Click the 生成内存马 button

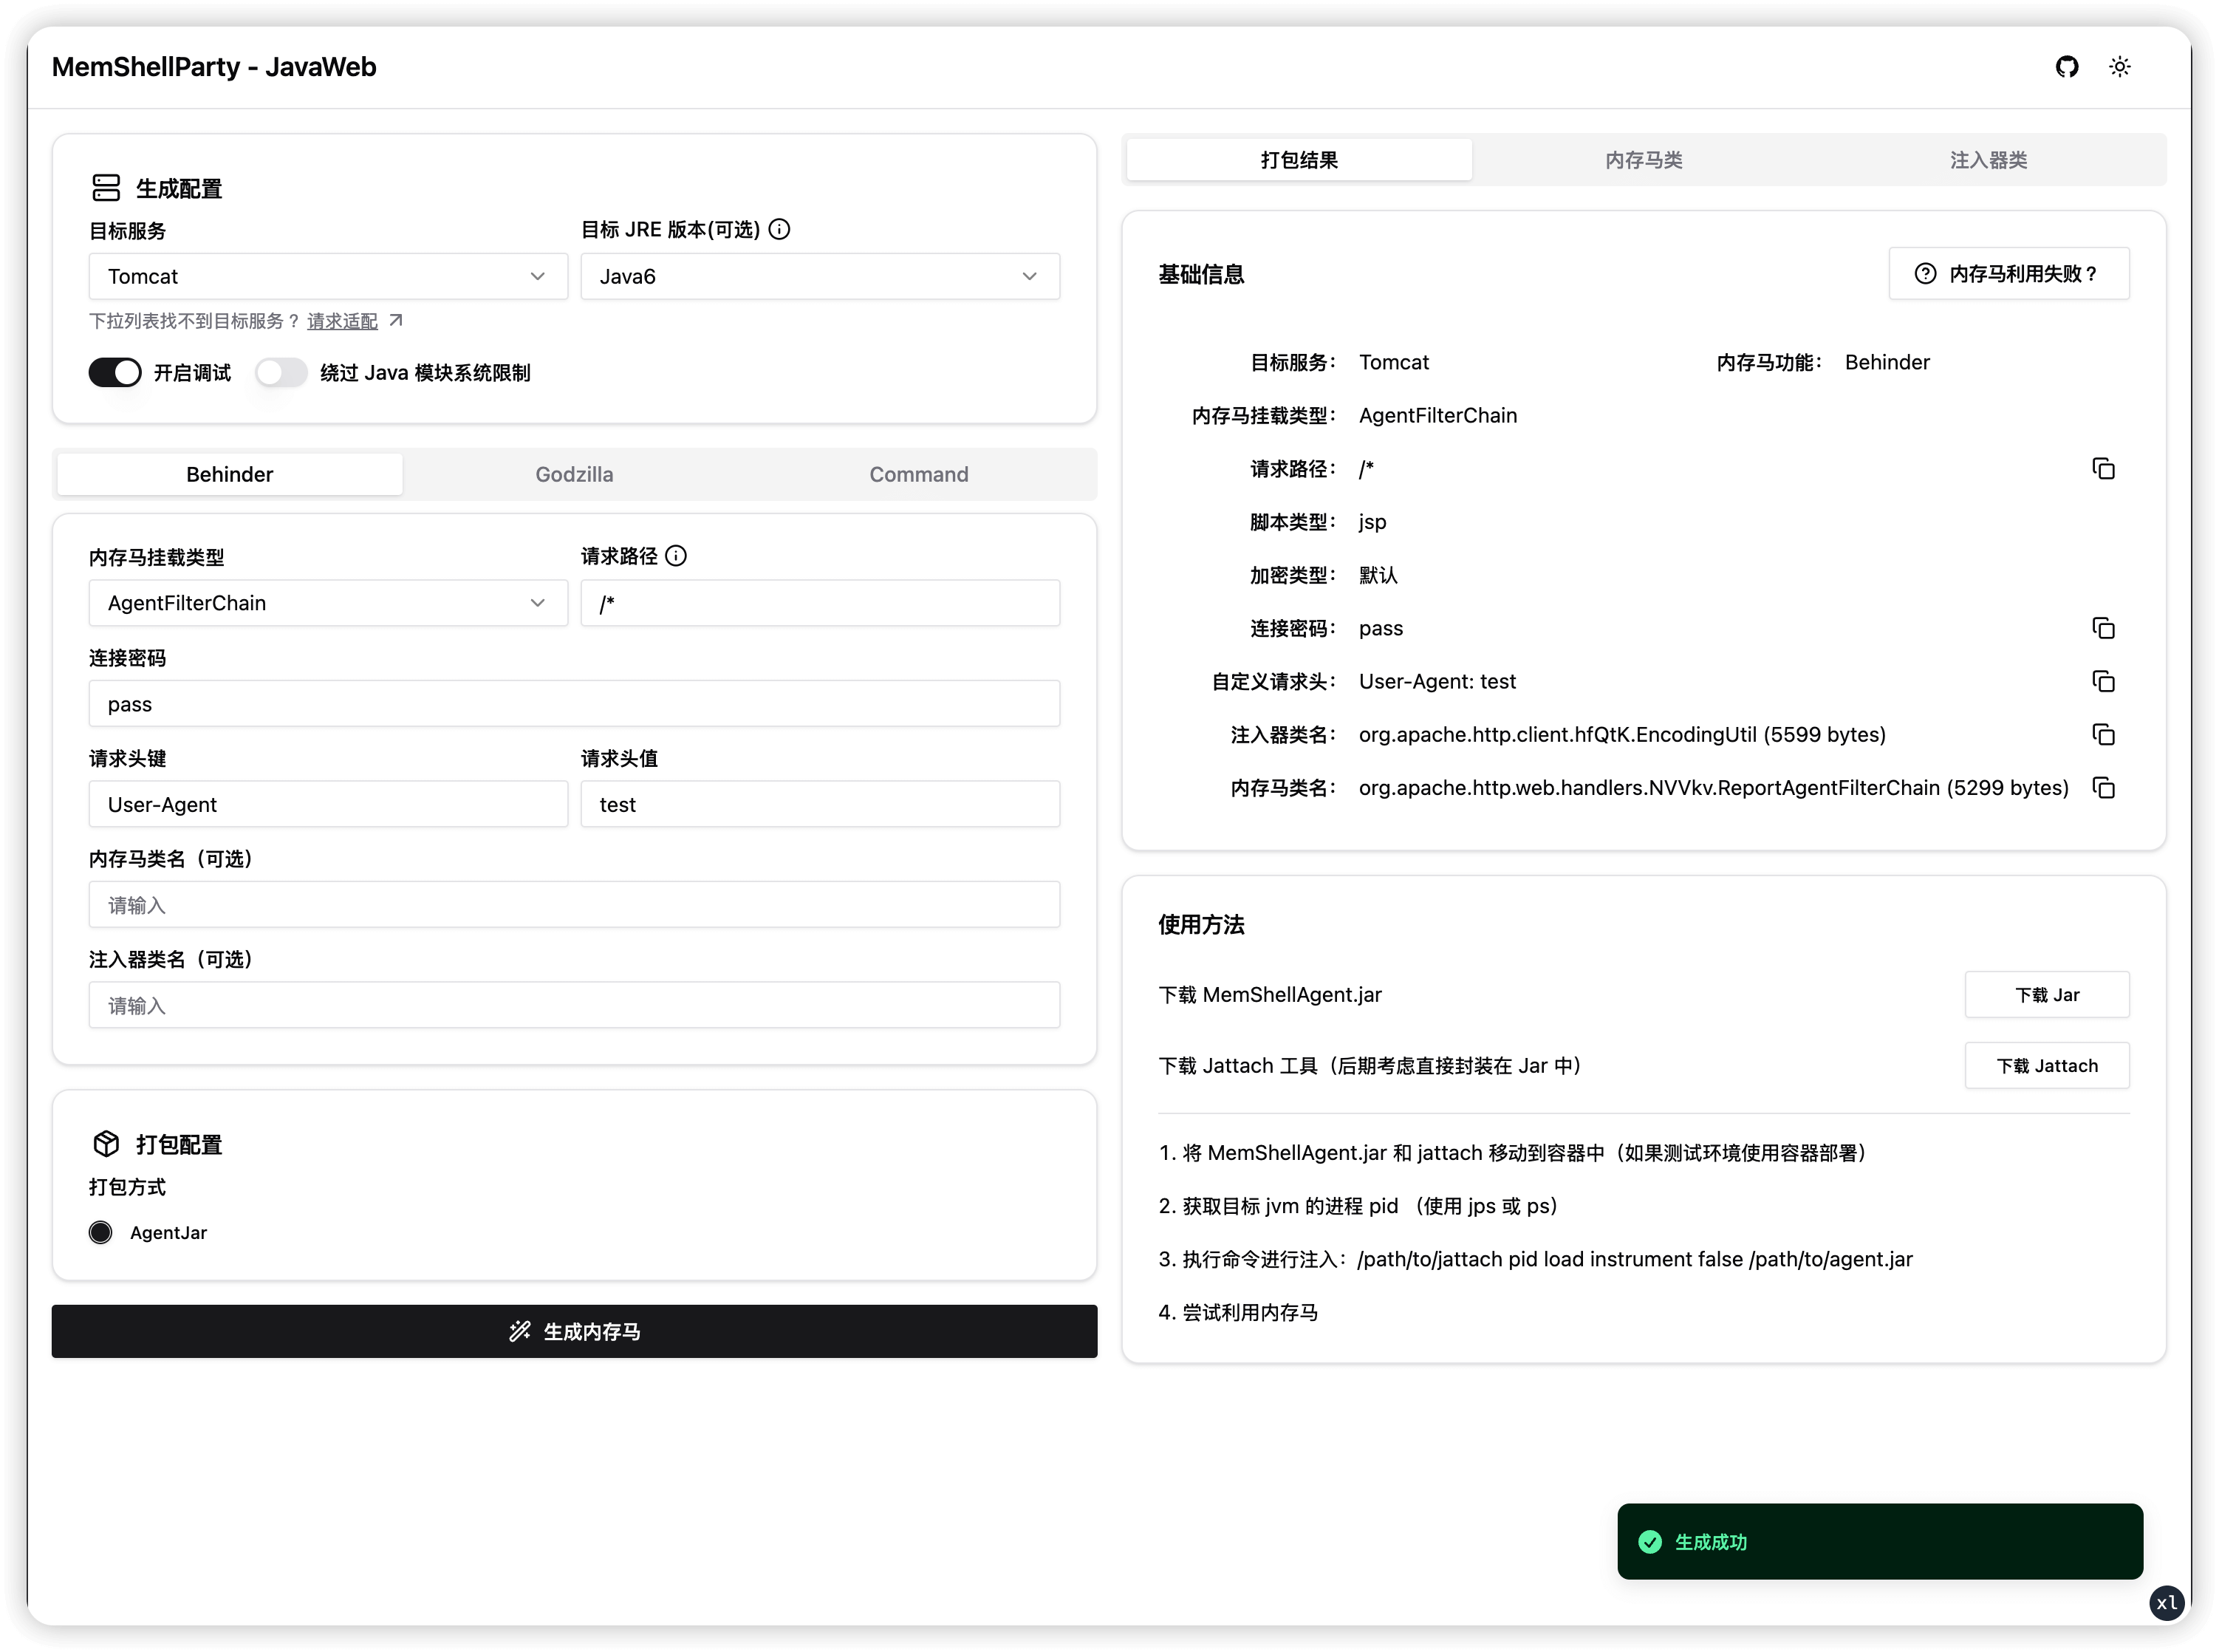[575, 1331]
